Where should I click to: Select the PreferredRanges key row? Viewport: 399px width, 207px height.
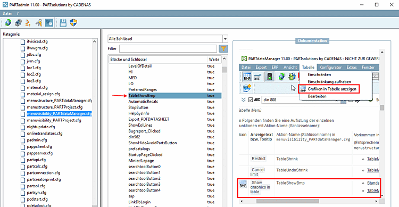point(164,89)
